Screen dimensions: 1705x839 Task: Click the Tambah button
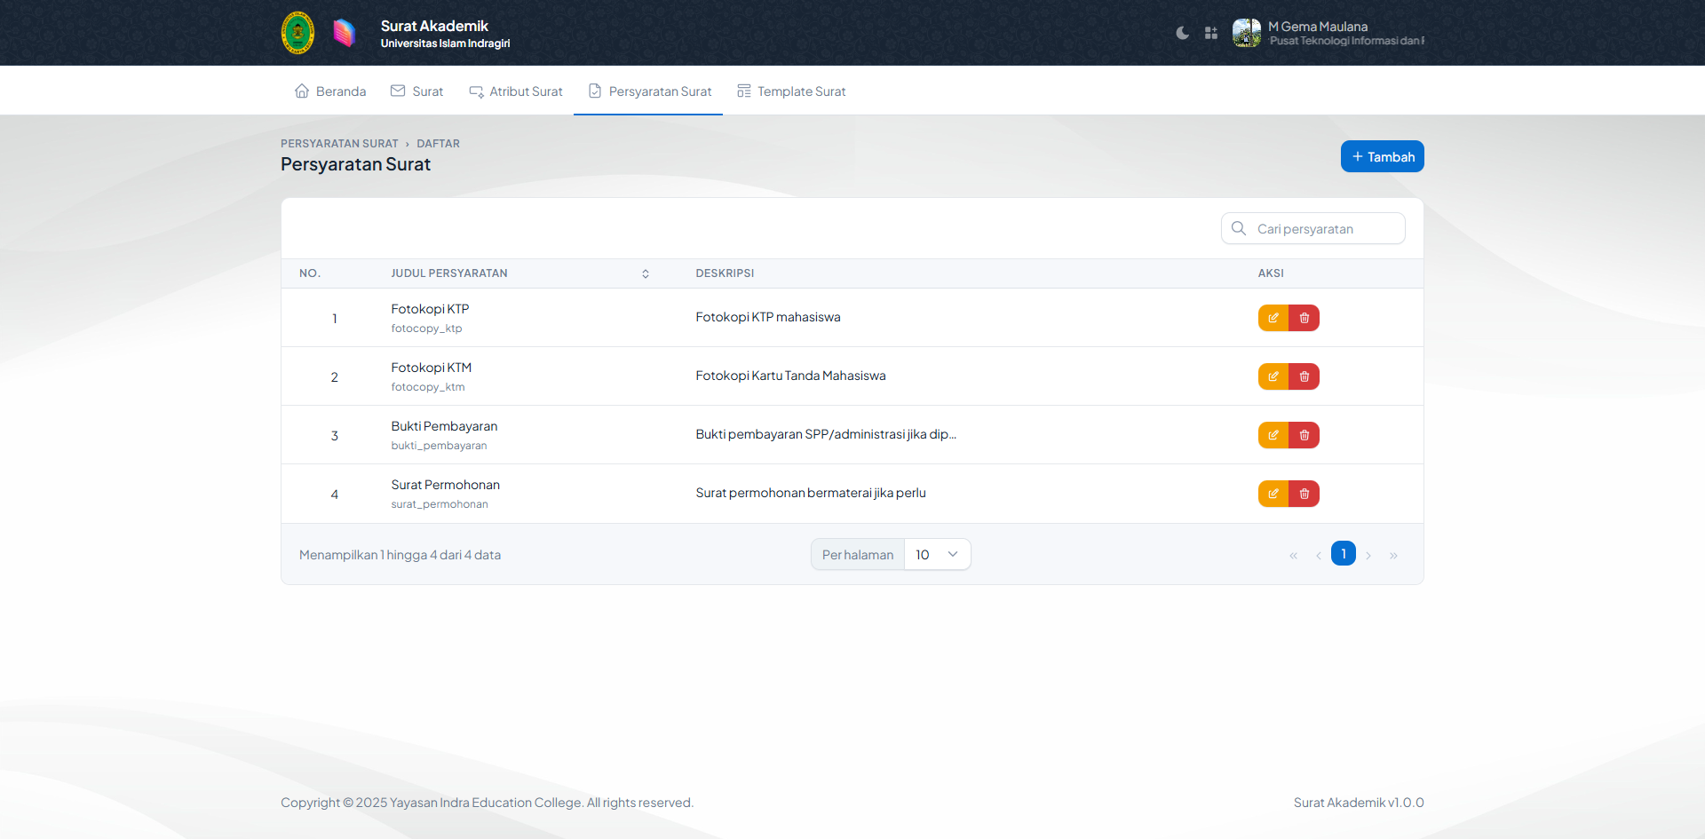coord(1382,157)
